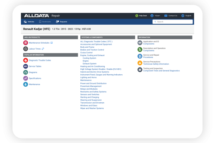215x143 pixels.
Task: Open Cruise Control
Action: (x=86, y=53)
